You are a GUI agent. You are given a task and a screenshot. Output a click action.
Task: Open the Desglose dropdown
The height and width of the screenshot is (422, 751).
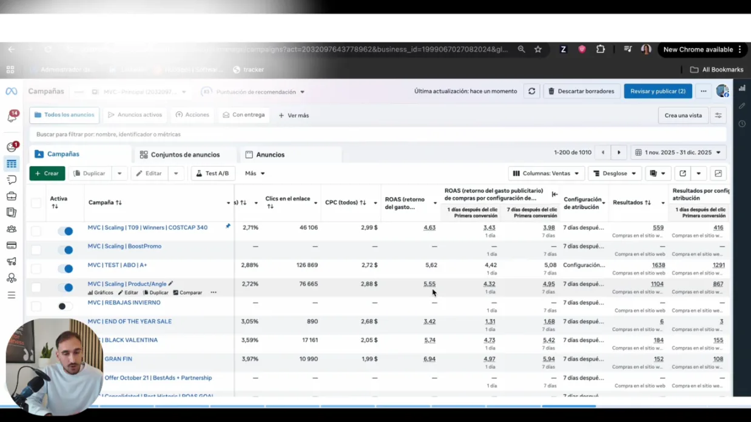point(615,173)
